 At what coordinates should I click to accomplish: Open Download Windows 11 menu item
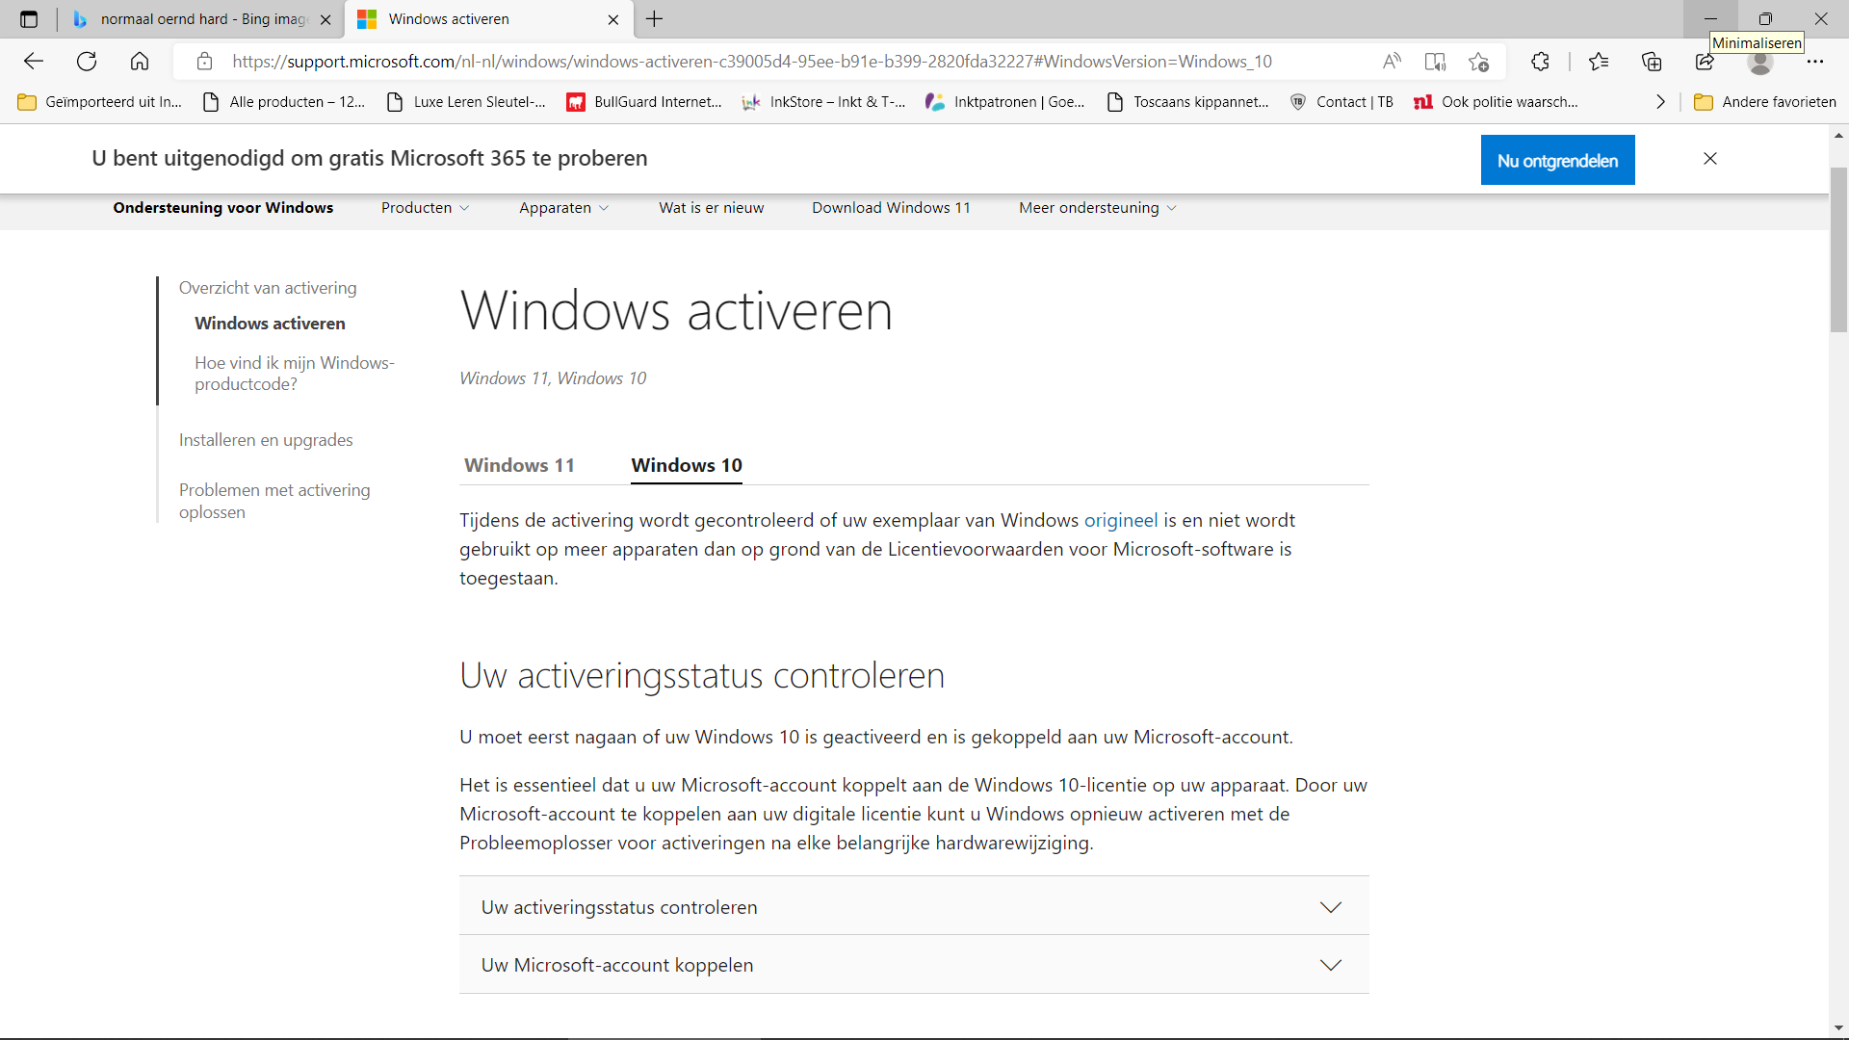pyautogui.click(x=891, y=208)
